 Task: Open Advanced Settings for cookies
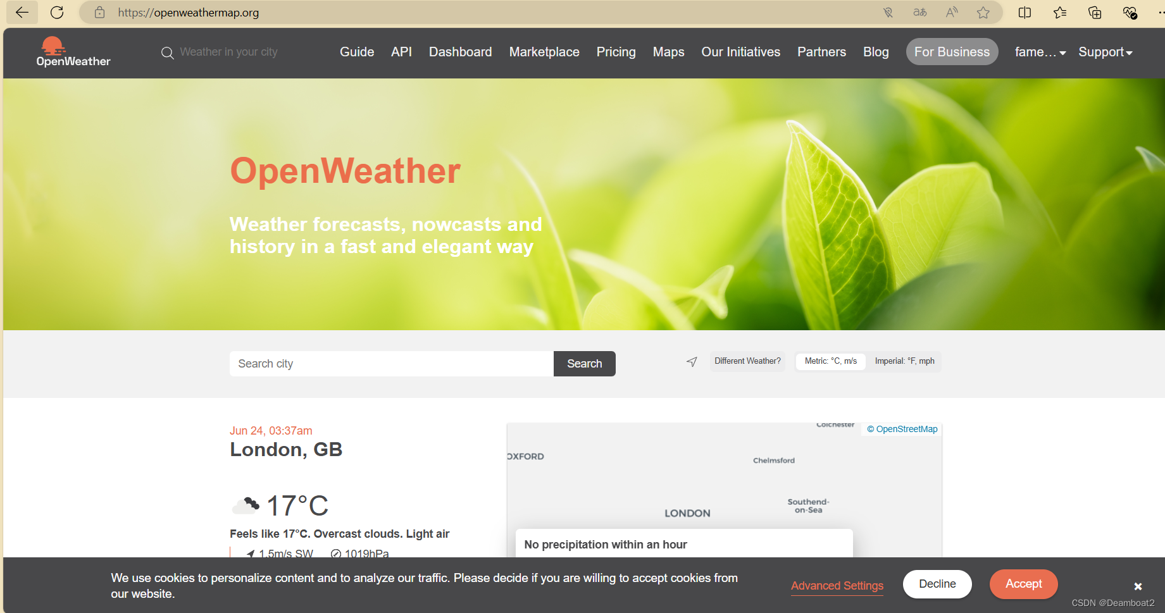pos(837,586)
